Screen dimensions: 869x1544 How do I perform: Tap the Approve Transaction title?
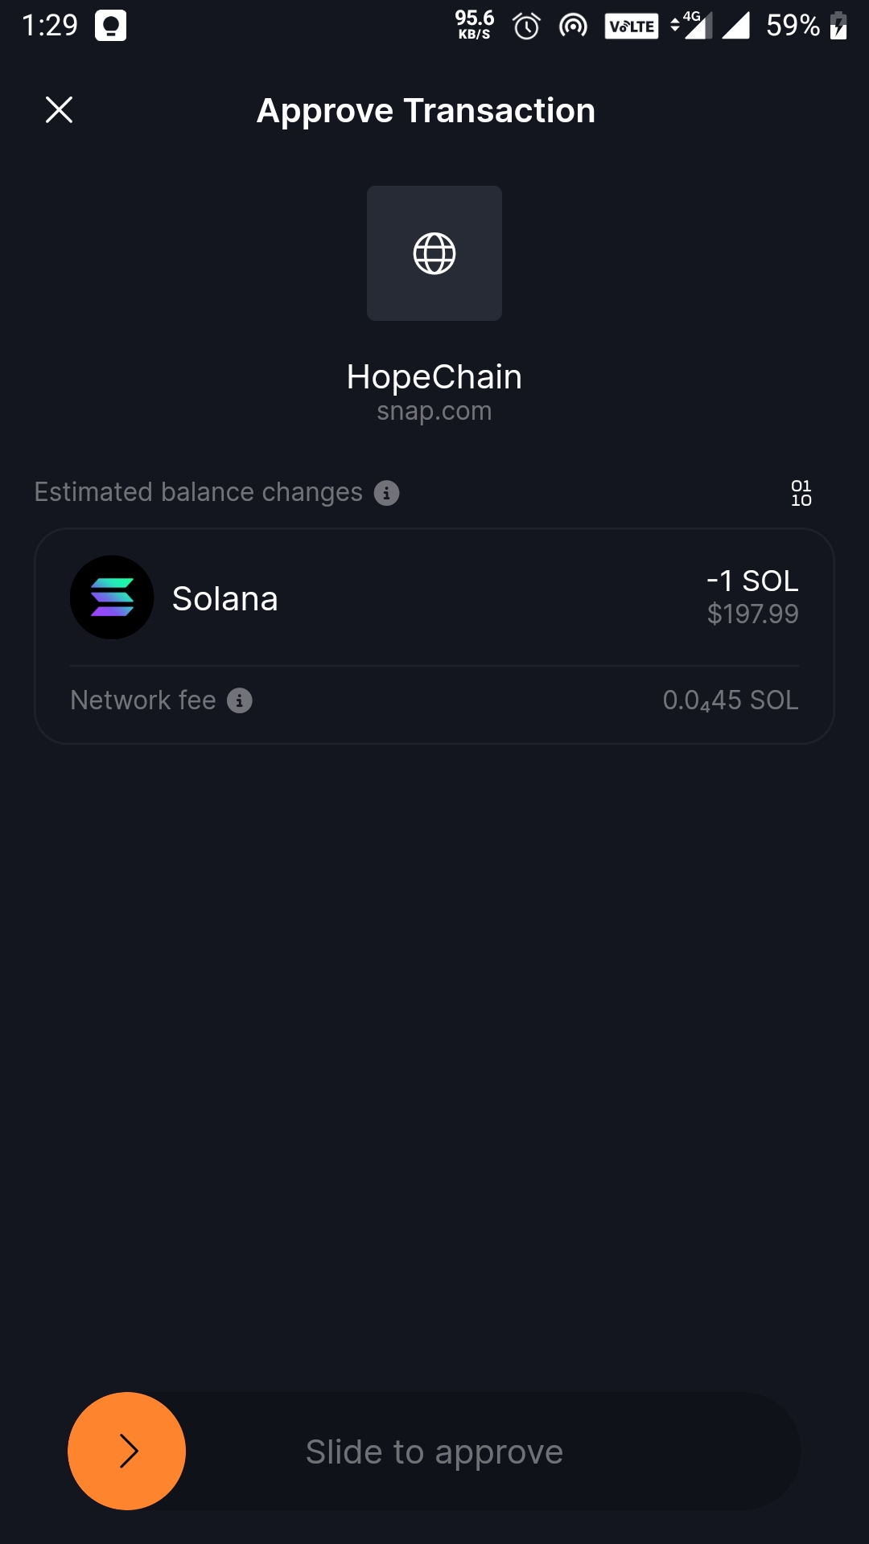(426, 111)
